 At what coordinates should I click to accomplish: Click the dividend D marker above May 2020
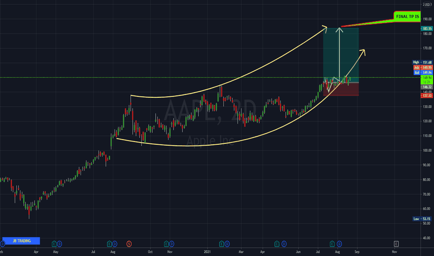pos(59,244)
